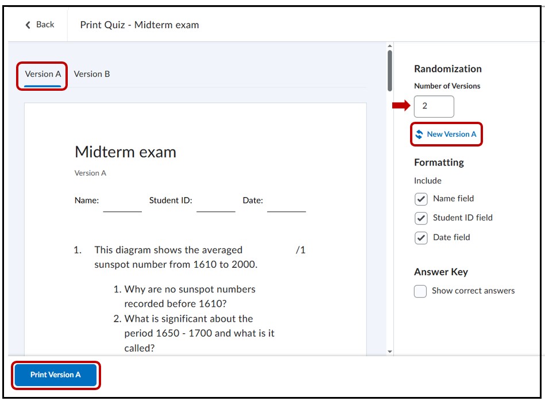
Task: Click the Back chevron arrow icon
Action: pyautogui.click(x=28, y=25)
